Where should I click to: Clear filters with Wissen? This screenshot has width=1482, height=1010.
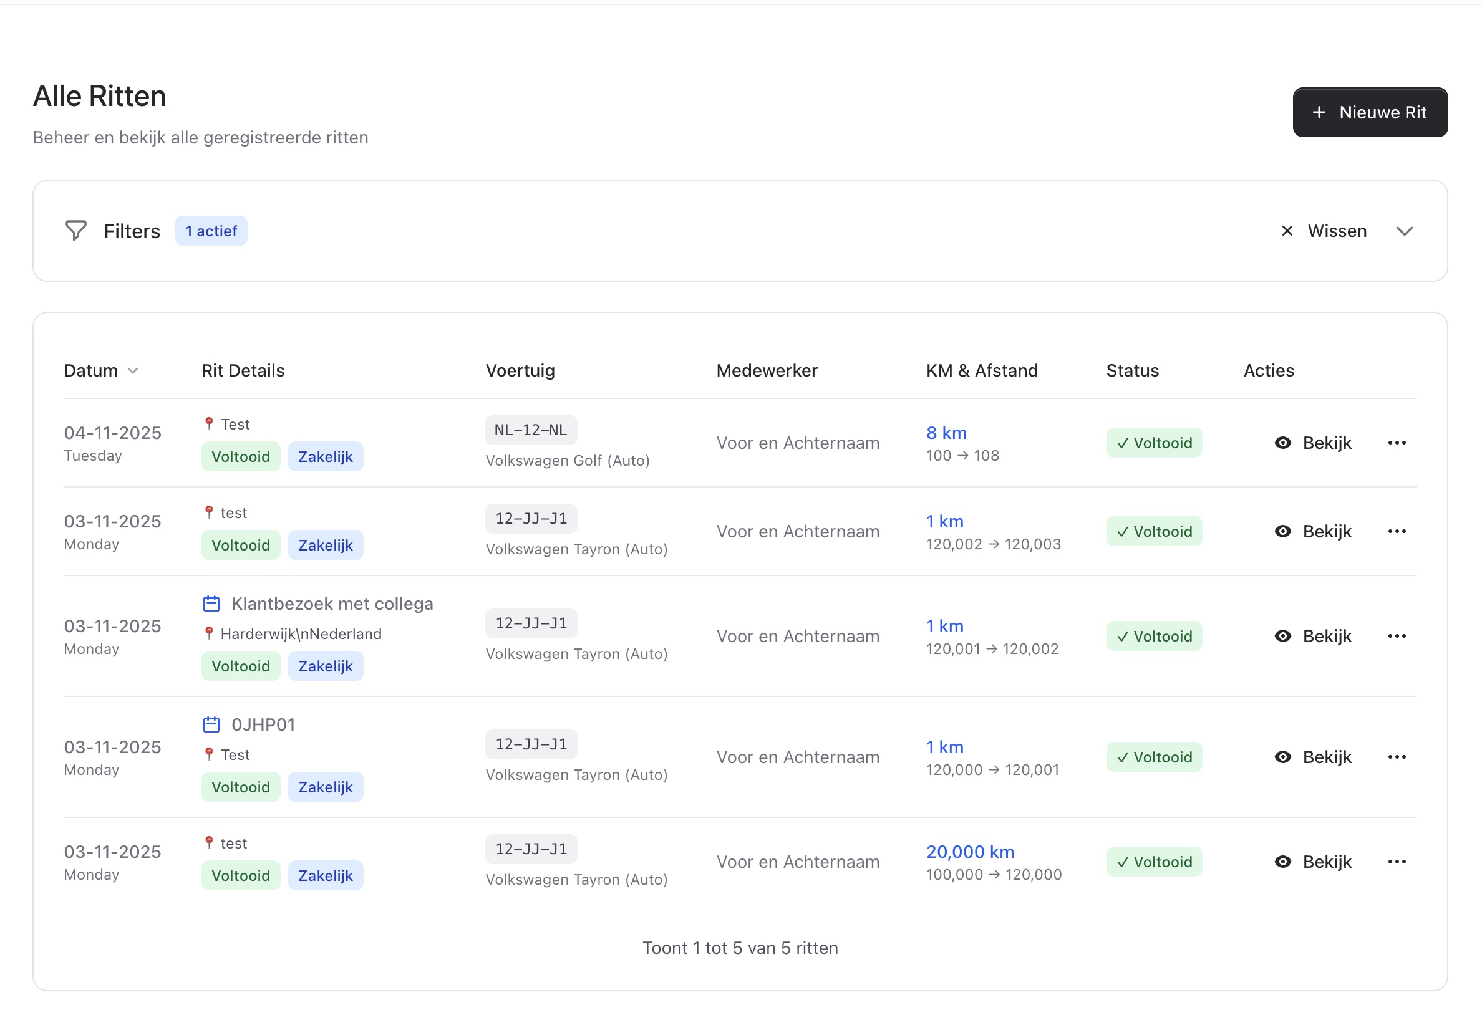(x=1324, y=231)
